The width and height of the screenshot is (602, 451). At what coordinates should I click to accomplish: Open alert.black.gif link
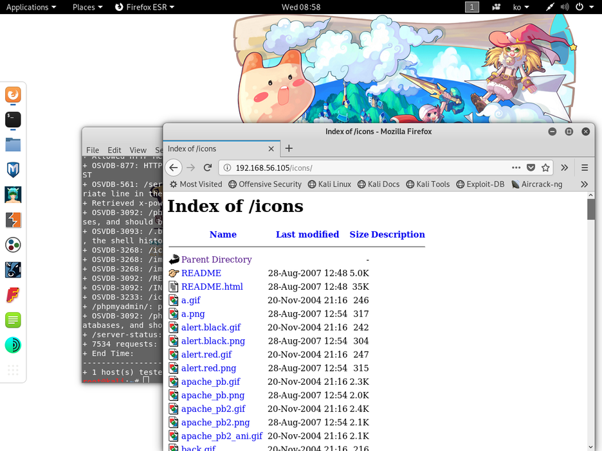pyautogui.click(x=211, y=328)
